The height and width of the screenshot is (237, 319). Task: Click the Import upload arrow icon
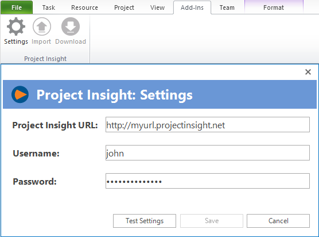pyautogui.click(x=42, y=26)
